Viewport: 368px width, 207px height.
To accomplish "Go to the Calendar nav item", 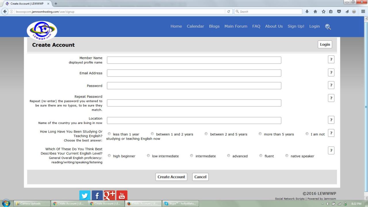I will click(x=195, y=26).
